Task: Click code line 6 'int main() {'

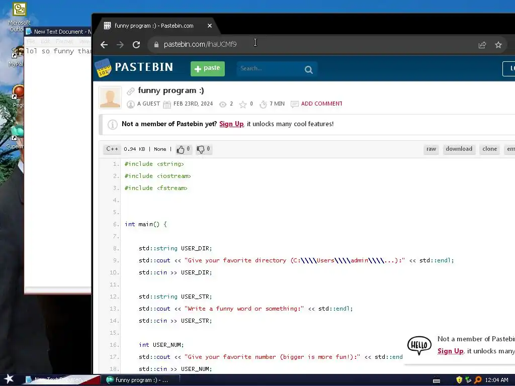Action: 145,224
